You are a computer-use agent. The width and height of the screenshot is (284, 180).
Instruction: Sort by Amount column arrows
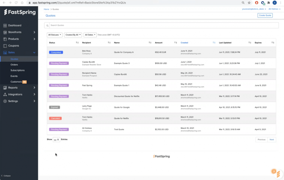tap(176, 43)
